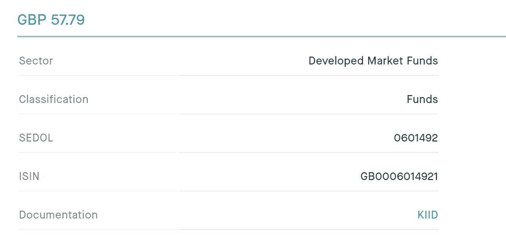Select the Documentation row label
This screenshot has width=506, height=237.
(58, 215)
